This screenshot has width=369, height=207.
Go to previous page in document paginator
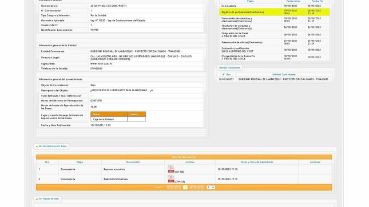(177, 187)
